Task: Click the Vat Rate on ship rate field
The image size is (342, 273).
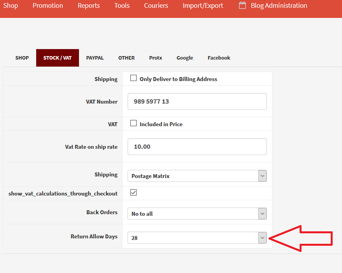Action: pyautogui.click(x=197, y=146)
